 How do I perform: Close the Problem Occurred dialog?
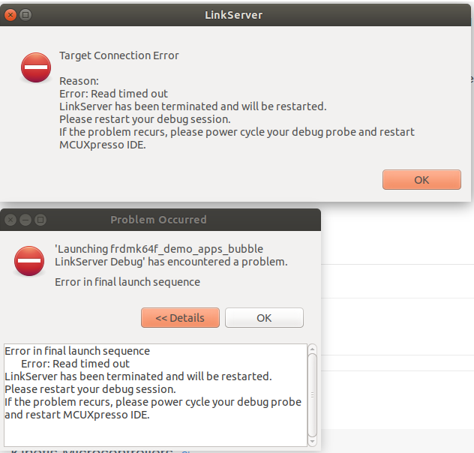tap(10, 220)
